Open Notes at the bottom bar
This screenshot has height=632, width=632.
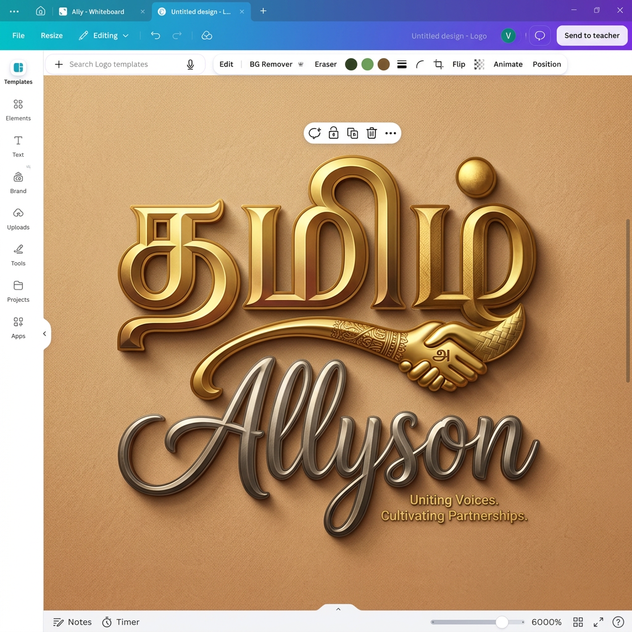(x=73, y=622)
